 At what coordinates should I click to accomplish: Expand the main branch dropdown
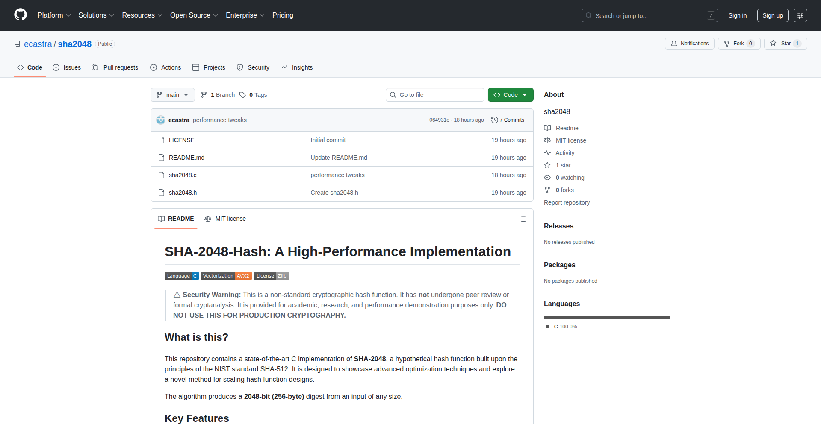172,95
